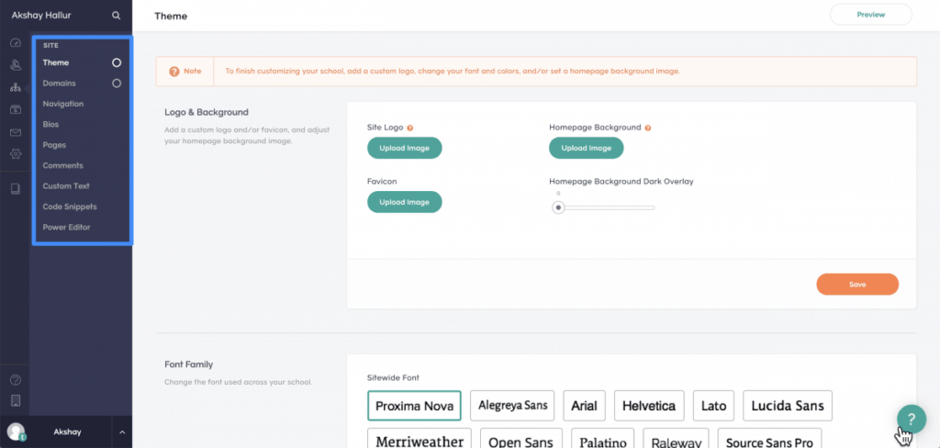Select the Site structure icon in sidebar
This screenshot has width=940, height=448.
[16, 87]
